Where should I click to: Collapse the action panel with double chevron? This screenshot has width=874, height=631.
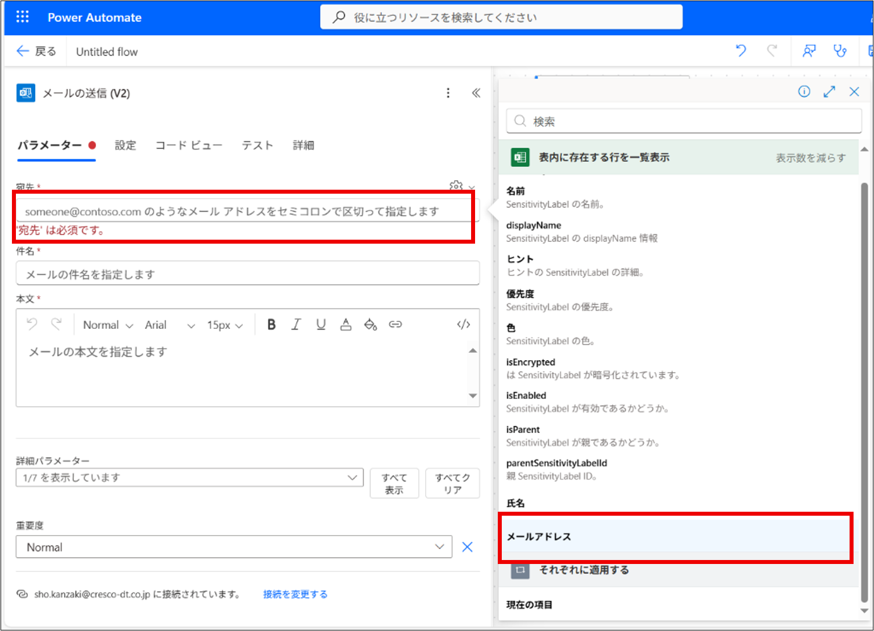tap(476, 93)
